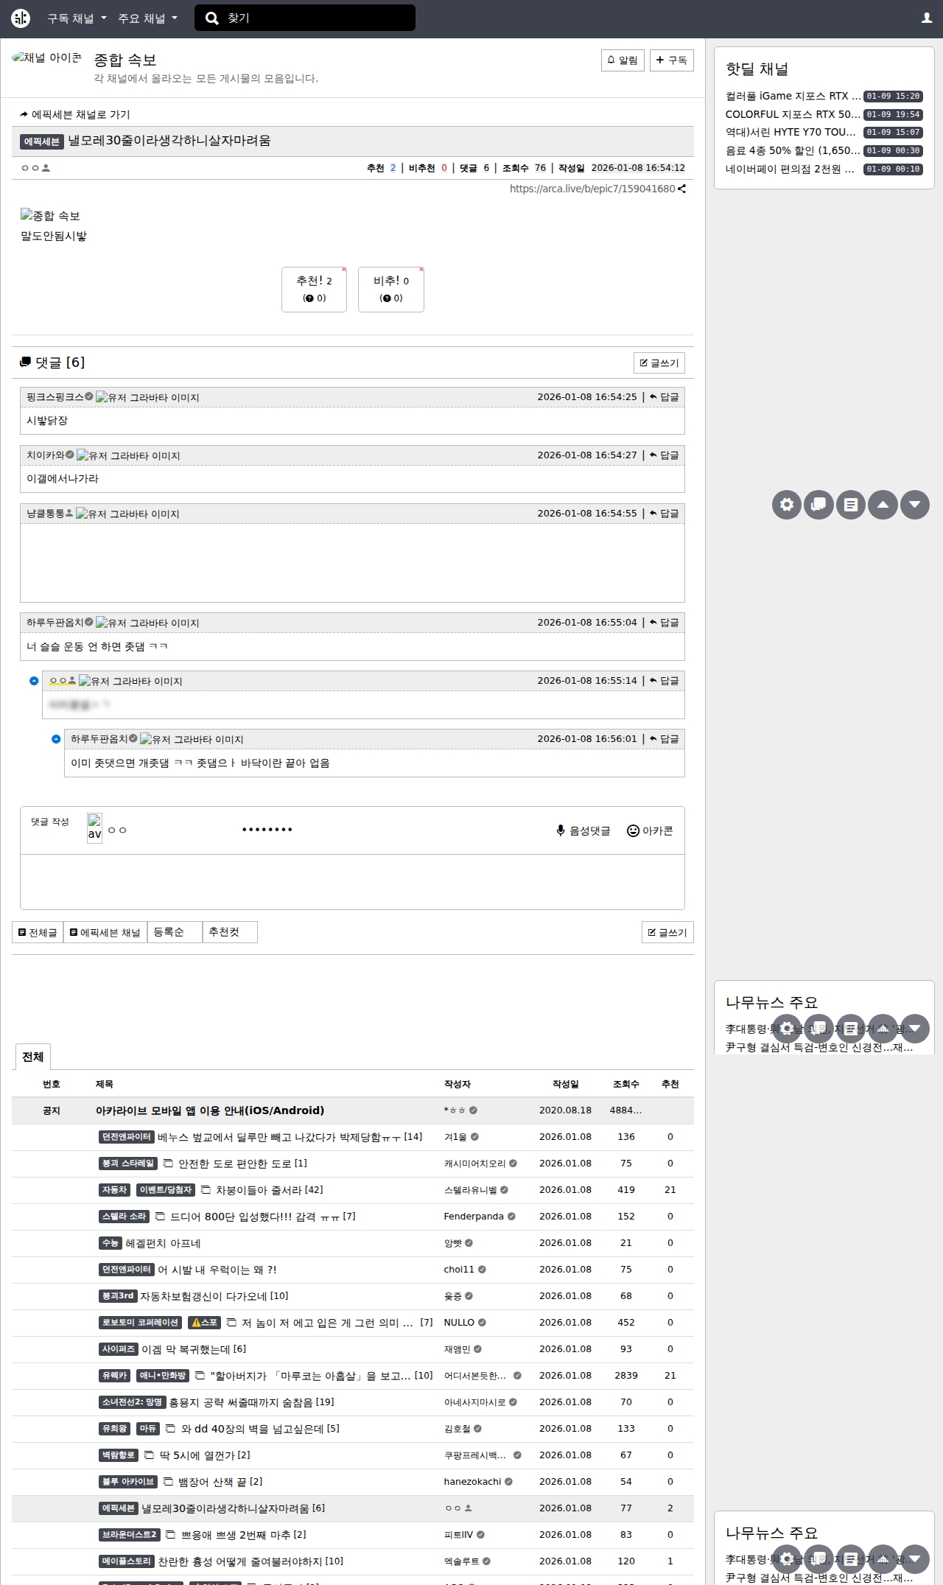Click into the comment text area
943x1585 pixels.
coord(352,881)
